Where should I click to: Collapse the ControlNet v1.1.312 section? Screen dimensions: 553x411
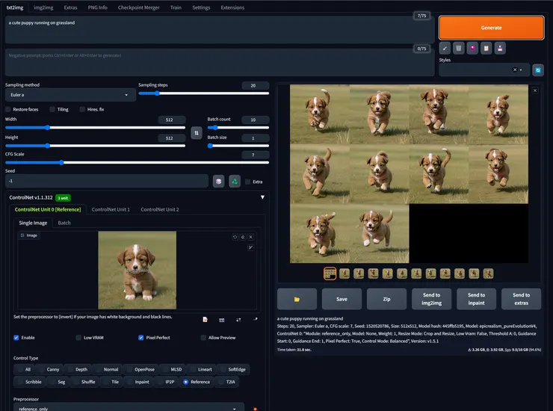click(x=262, y=197)
